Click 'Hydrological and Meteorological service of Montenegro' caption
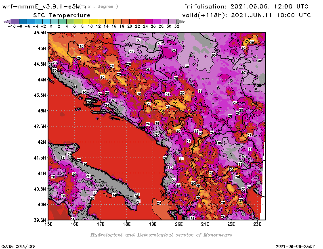This screenshot has width=323, height=249. (161, 235)
